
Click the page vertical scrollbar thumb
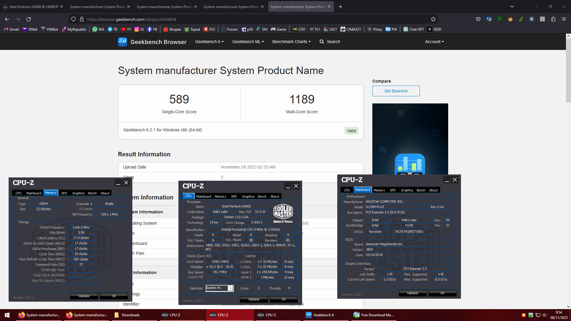pyautogui.click(x=568, y=71)
